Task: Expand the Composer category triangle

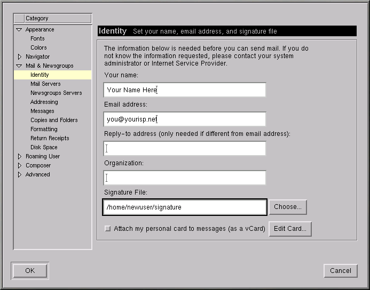Action: point(20,166)
